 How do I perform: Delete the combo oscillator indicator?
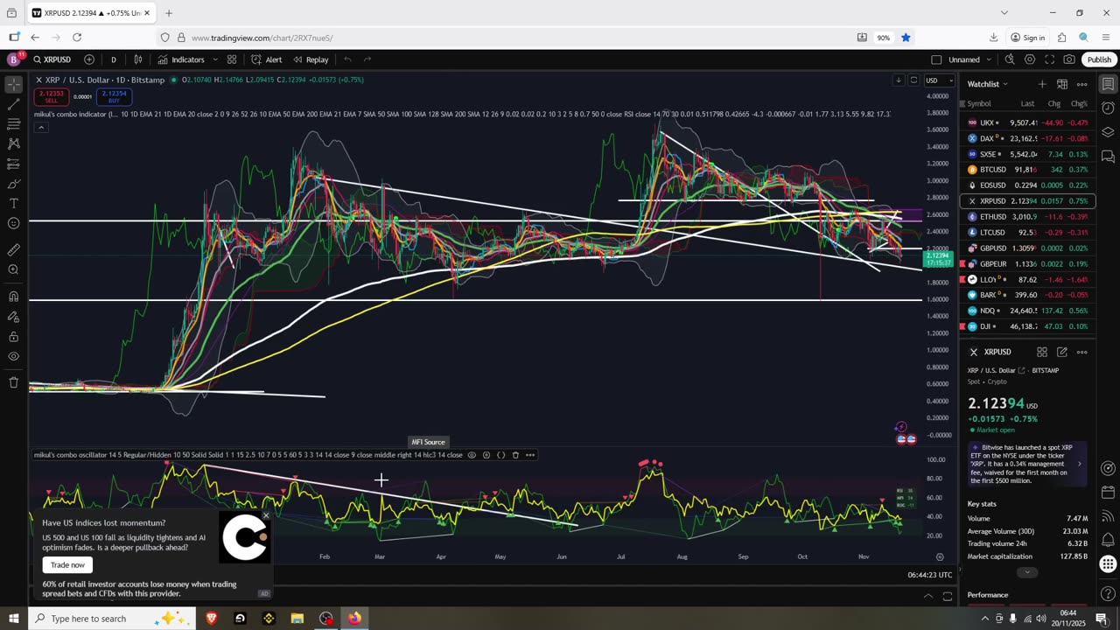click(515, 455)
